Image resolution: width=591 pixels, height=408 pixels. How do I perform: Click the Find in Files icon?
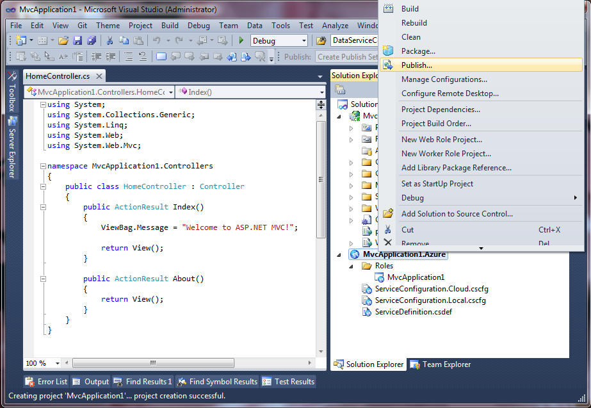point(321,40)
